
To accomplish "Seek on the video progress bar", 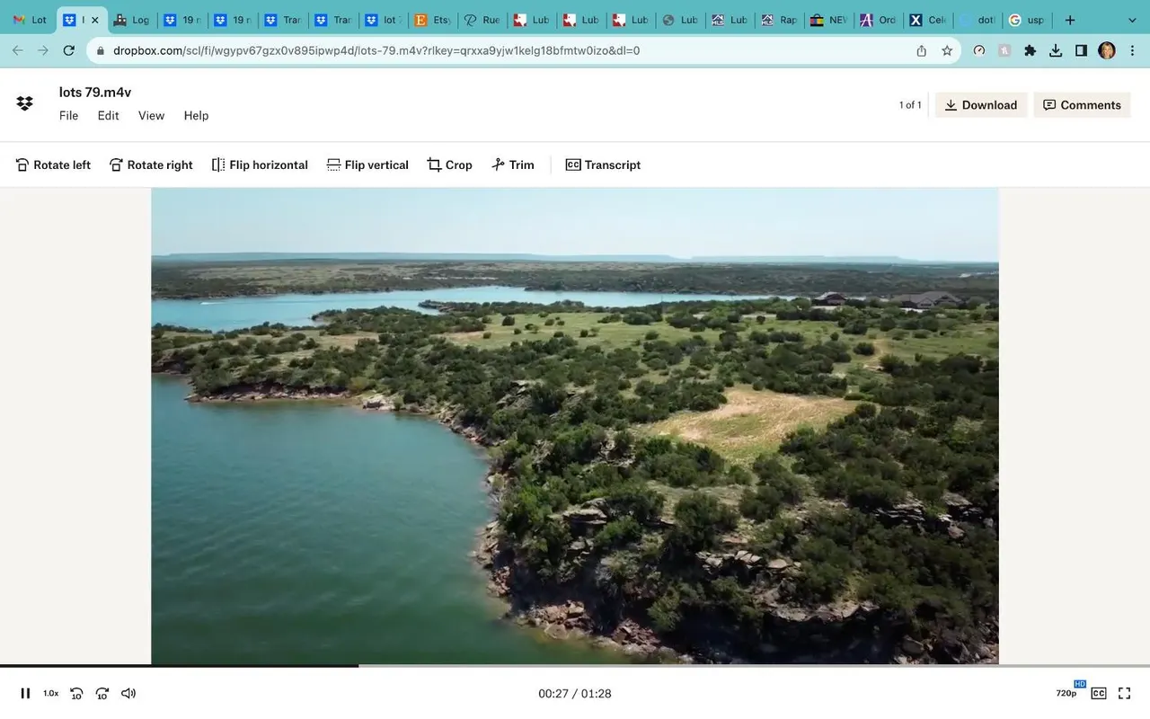I will 575,666.
